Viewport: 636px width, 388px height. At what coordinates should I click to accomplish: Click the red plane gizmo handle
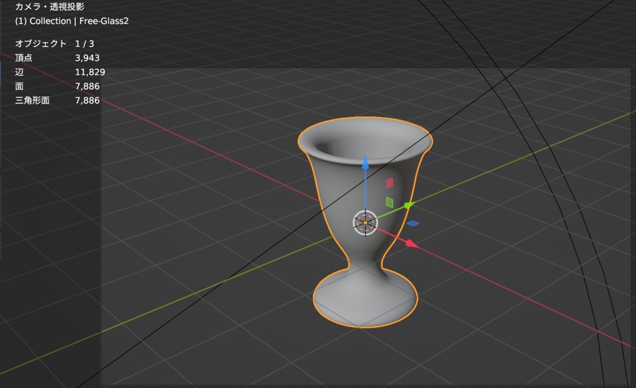(x=389, y=183)
